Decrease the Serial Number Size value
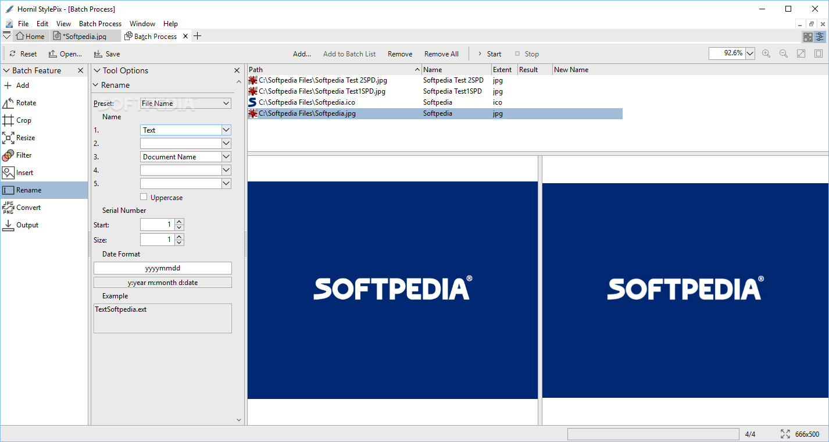 180,243
